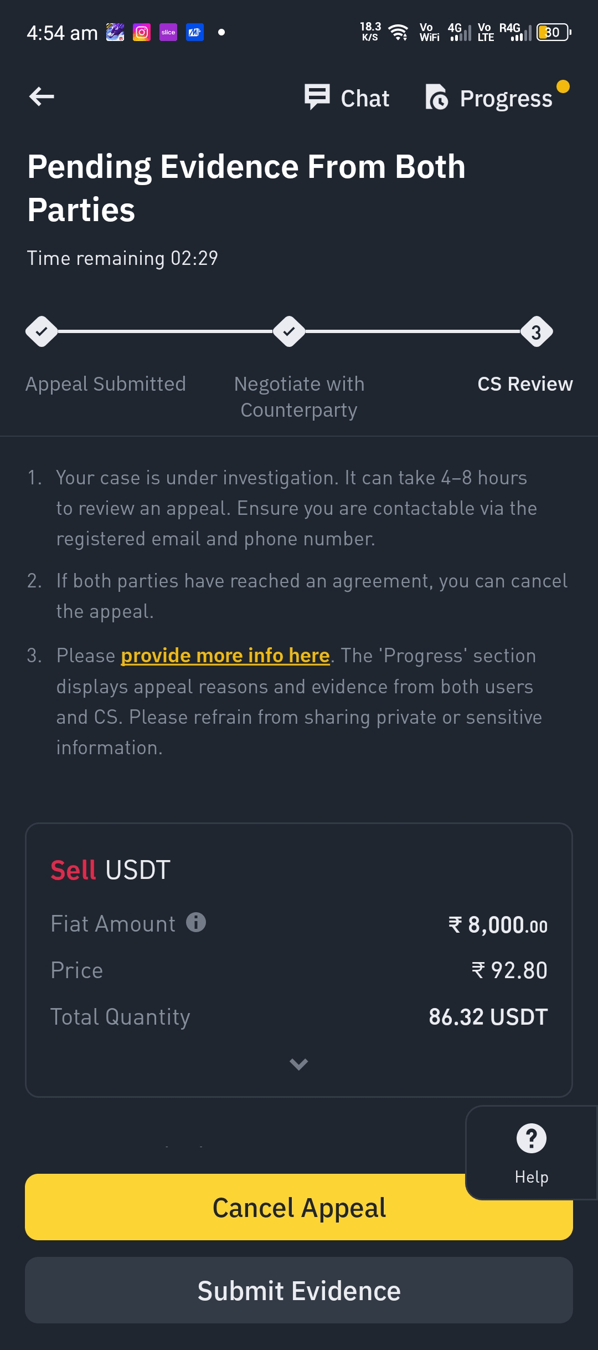Screen dimensions: 598x1350
Task: Tap the battery indicator in status bar
Action: (x=554, y=32)
